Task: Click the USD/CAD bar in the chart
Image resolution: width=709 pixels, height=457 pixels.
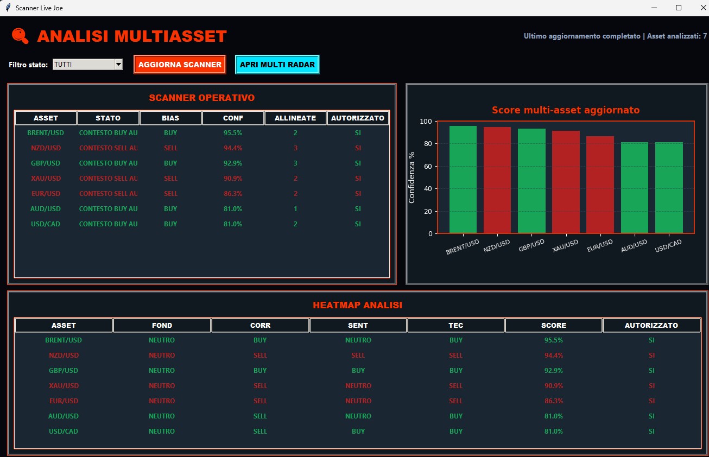Action: pos(669,188)
